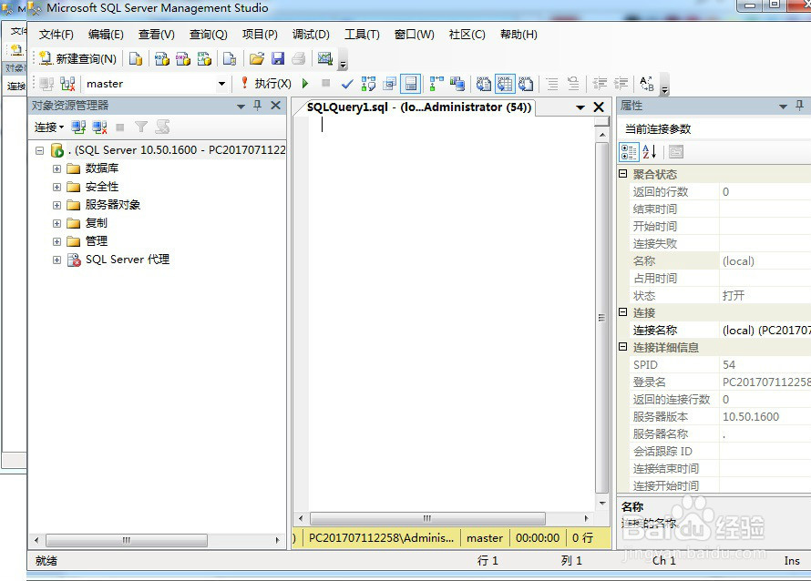Toggle Include Client Statistics icon
This screenshot has height=581, width=811.
tap(457, 84)
